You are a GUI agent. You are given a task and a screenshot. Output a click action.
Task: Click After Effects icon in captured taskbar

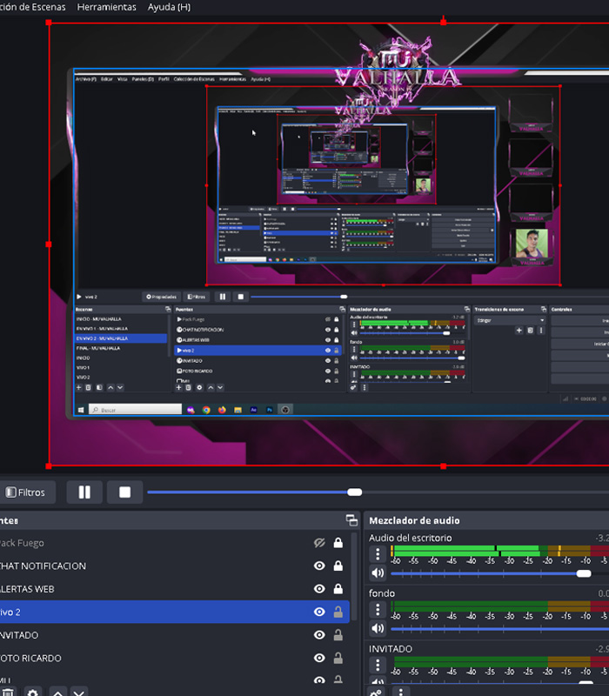point(253,410)
